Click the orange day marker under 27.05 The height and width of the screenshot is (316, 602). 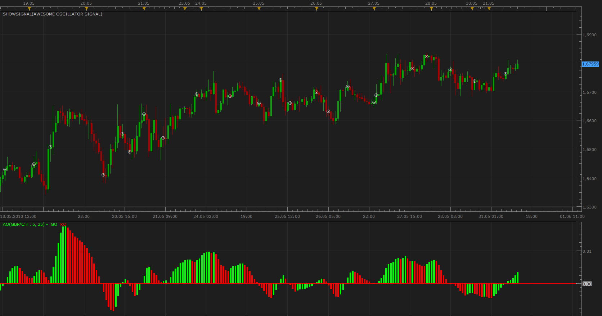coord(374,9)
